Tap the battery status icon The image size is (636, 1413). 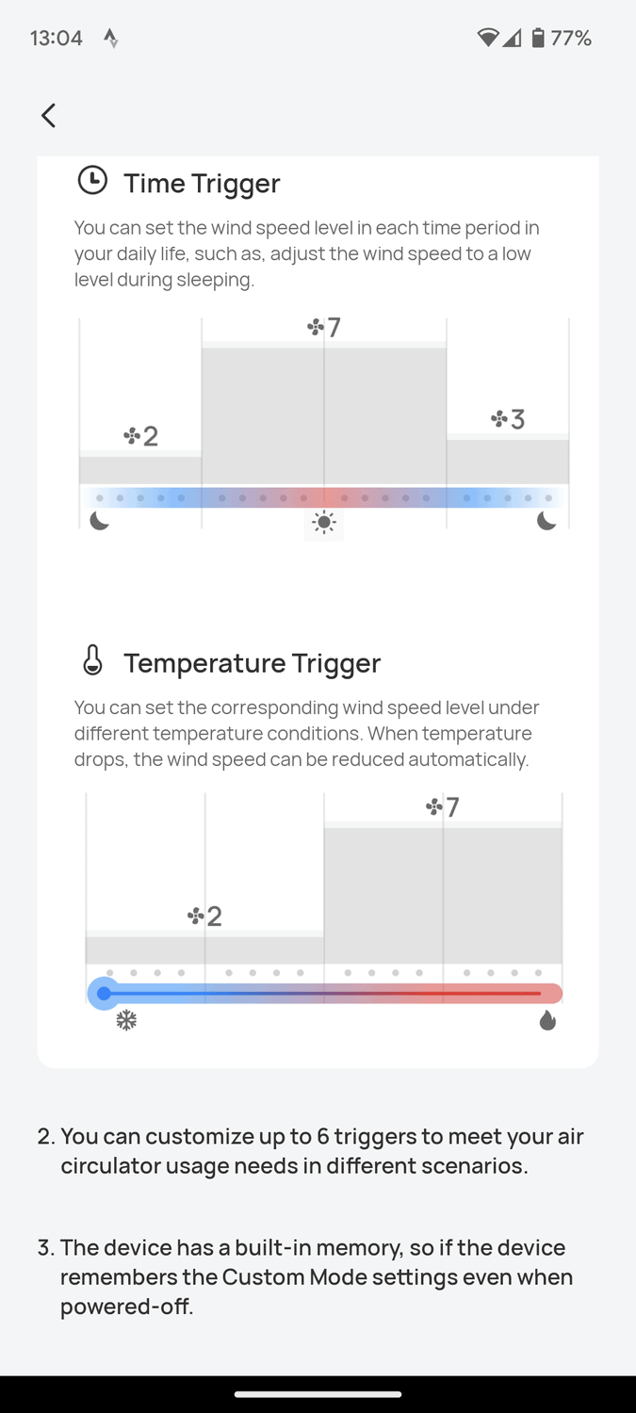tap(538, 38)
